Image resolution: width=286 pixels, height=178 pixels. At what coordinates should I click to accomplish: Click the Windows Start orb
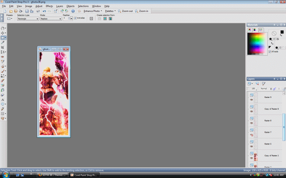pyautogui.click(x=6, y=175)
